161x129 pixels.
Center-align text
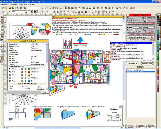61,11
